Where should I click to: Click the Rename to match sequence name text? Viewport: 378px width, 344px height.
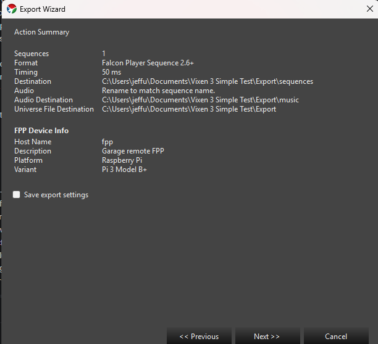(158, 91)
